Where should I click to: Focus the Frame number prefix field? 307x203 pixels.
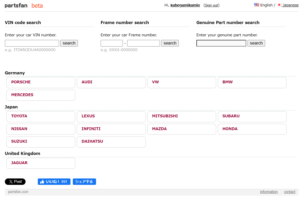(x=112, y=43)
